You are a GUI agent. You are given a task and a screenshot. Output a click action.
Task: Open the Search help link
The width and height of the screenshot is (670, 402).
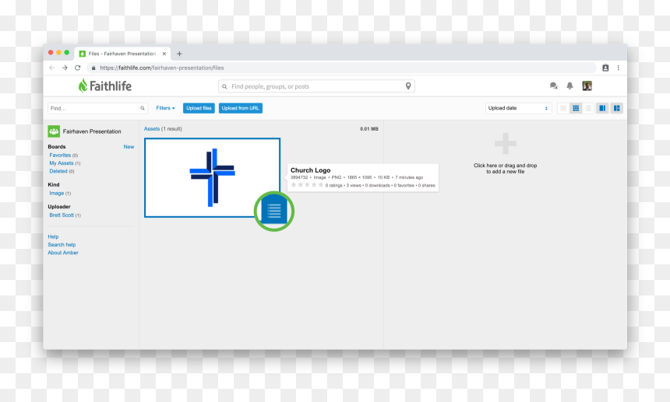[x=62, y=245]
